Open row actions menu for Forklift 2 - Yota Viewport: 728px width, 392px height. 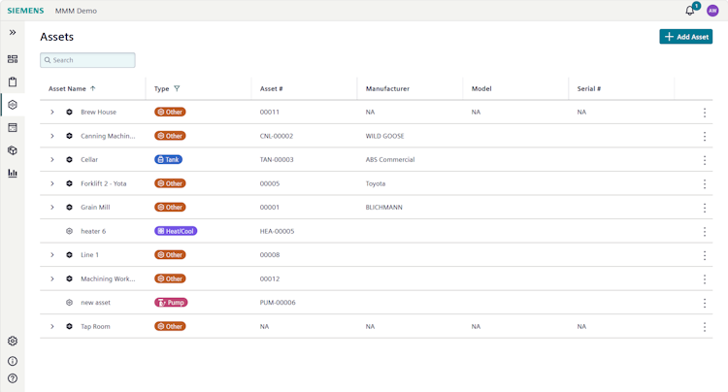point(705,183)
